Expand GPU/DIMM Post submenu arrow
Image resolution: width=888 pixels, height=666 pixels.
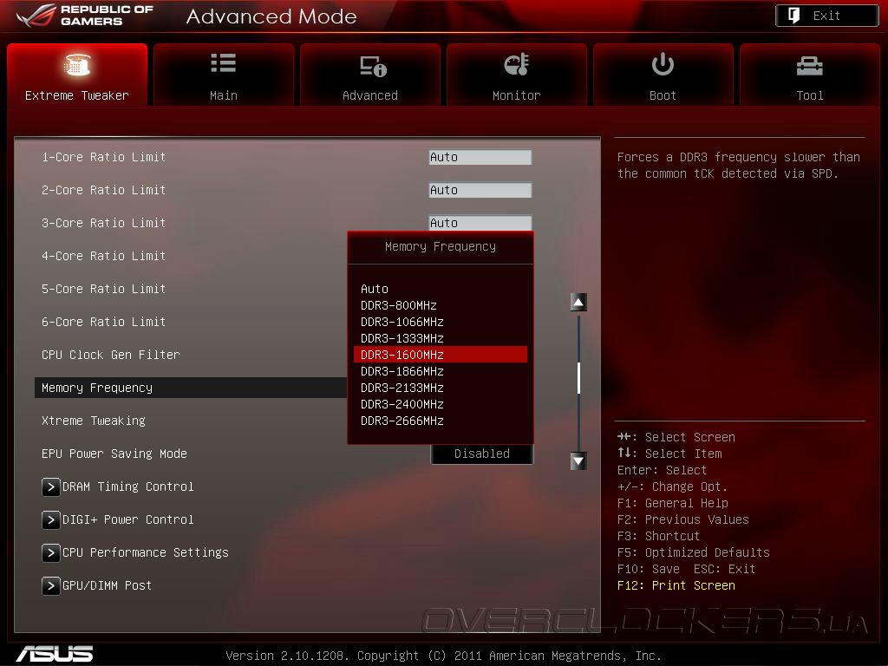pos(50,585)
